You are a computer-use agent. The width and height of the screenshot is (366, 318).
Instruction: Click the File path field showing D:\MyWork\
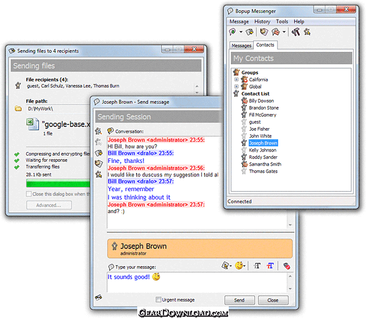pyautogui.click(x=58, y=109)
